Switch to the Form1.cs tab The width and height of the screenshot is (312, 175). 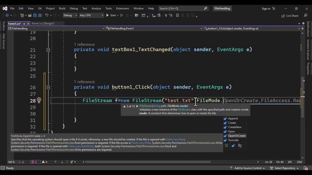[14, 24]
